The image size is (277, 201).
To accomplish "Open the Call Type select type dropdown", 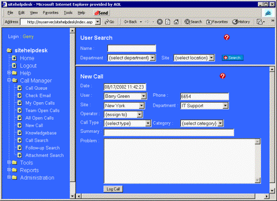I will tap(127, 123).
